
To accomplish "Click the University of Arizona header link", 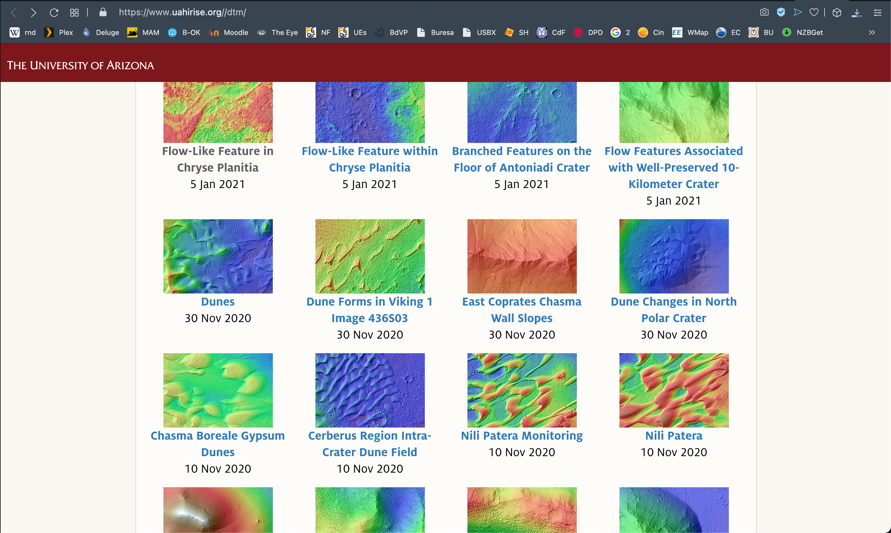I will (80, 65).
